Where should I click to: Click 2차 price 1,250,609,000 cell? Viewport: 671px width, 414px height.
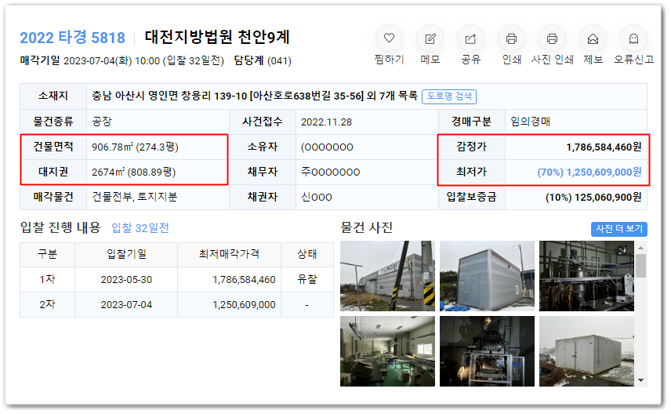[230, 305]
